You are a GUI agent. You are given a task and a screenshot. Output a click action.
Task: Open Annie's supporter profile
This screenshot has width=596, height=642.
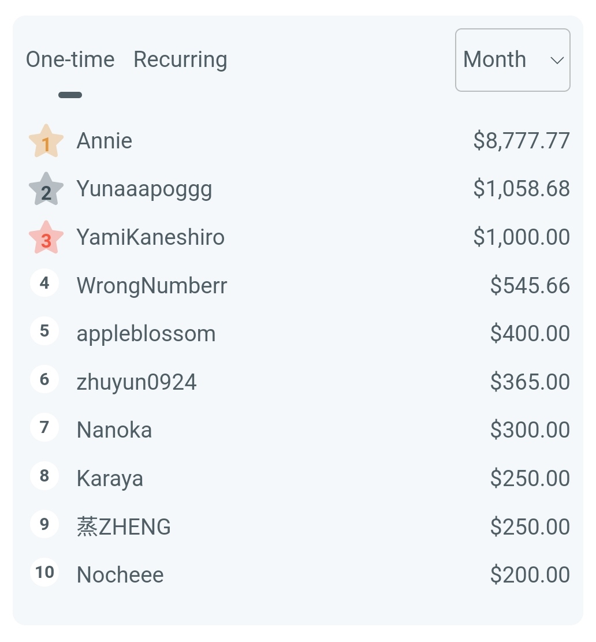pos(105,141)
